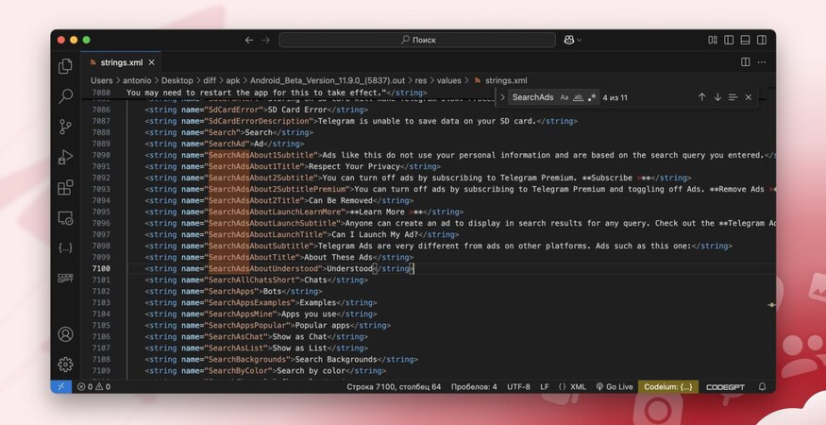Image resolution: width=826 pixels, height=425 pixels.
Task: Open the Explorer view in activity bar
Action: [65, 66]
